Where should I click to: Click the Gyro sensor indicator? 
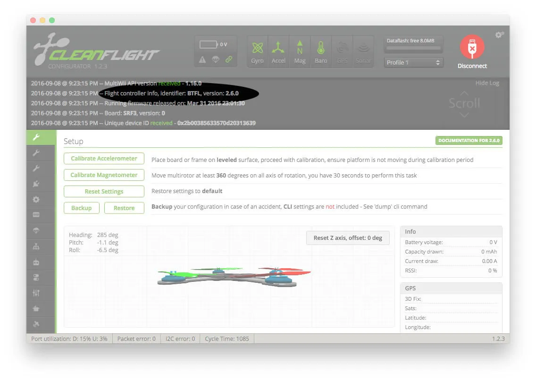257,51
